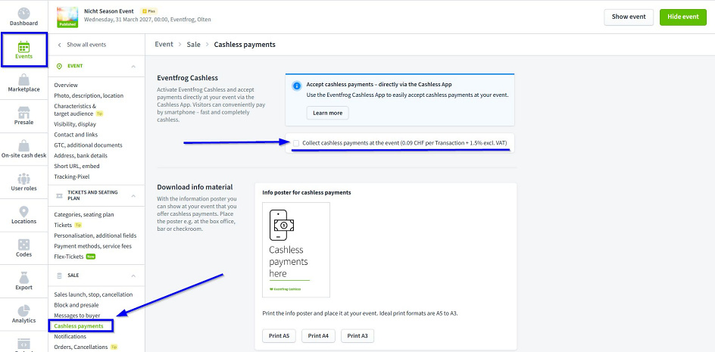Click the Published badge on event image
This screenshot has height=352, width=715.
point(67,24)
